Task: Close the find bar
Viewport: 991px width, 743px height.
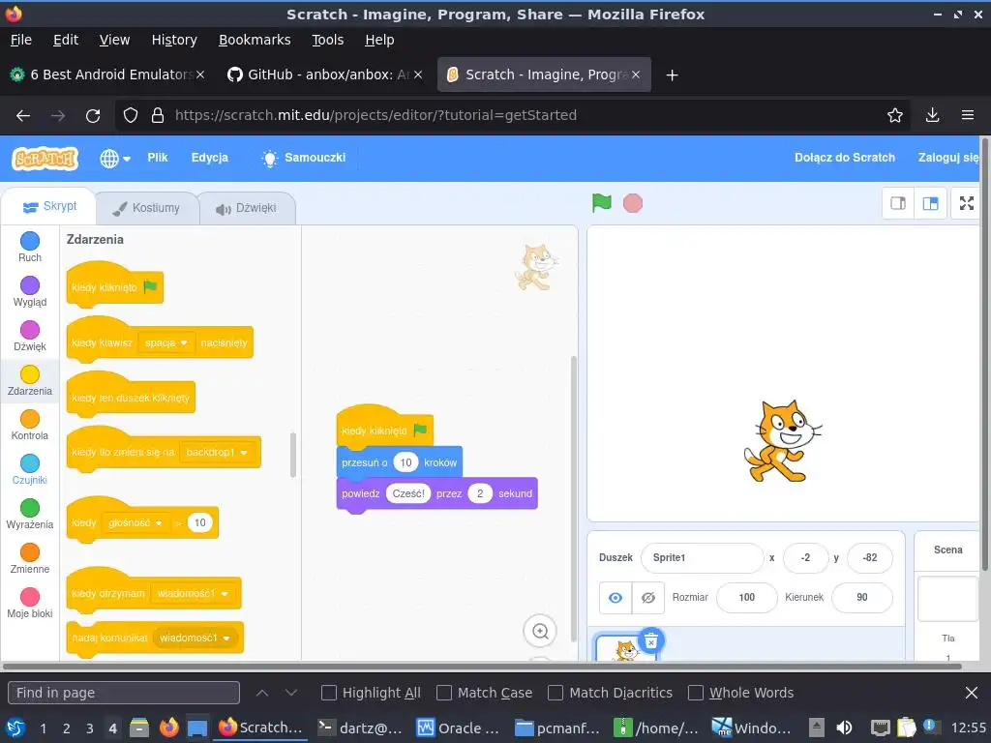Action: (972, 693)
